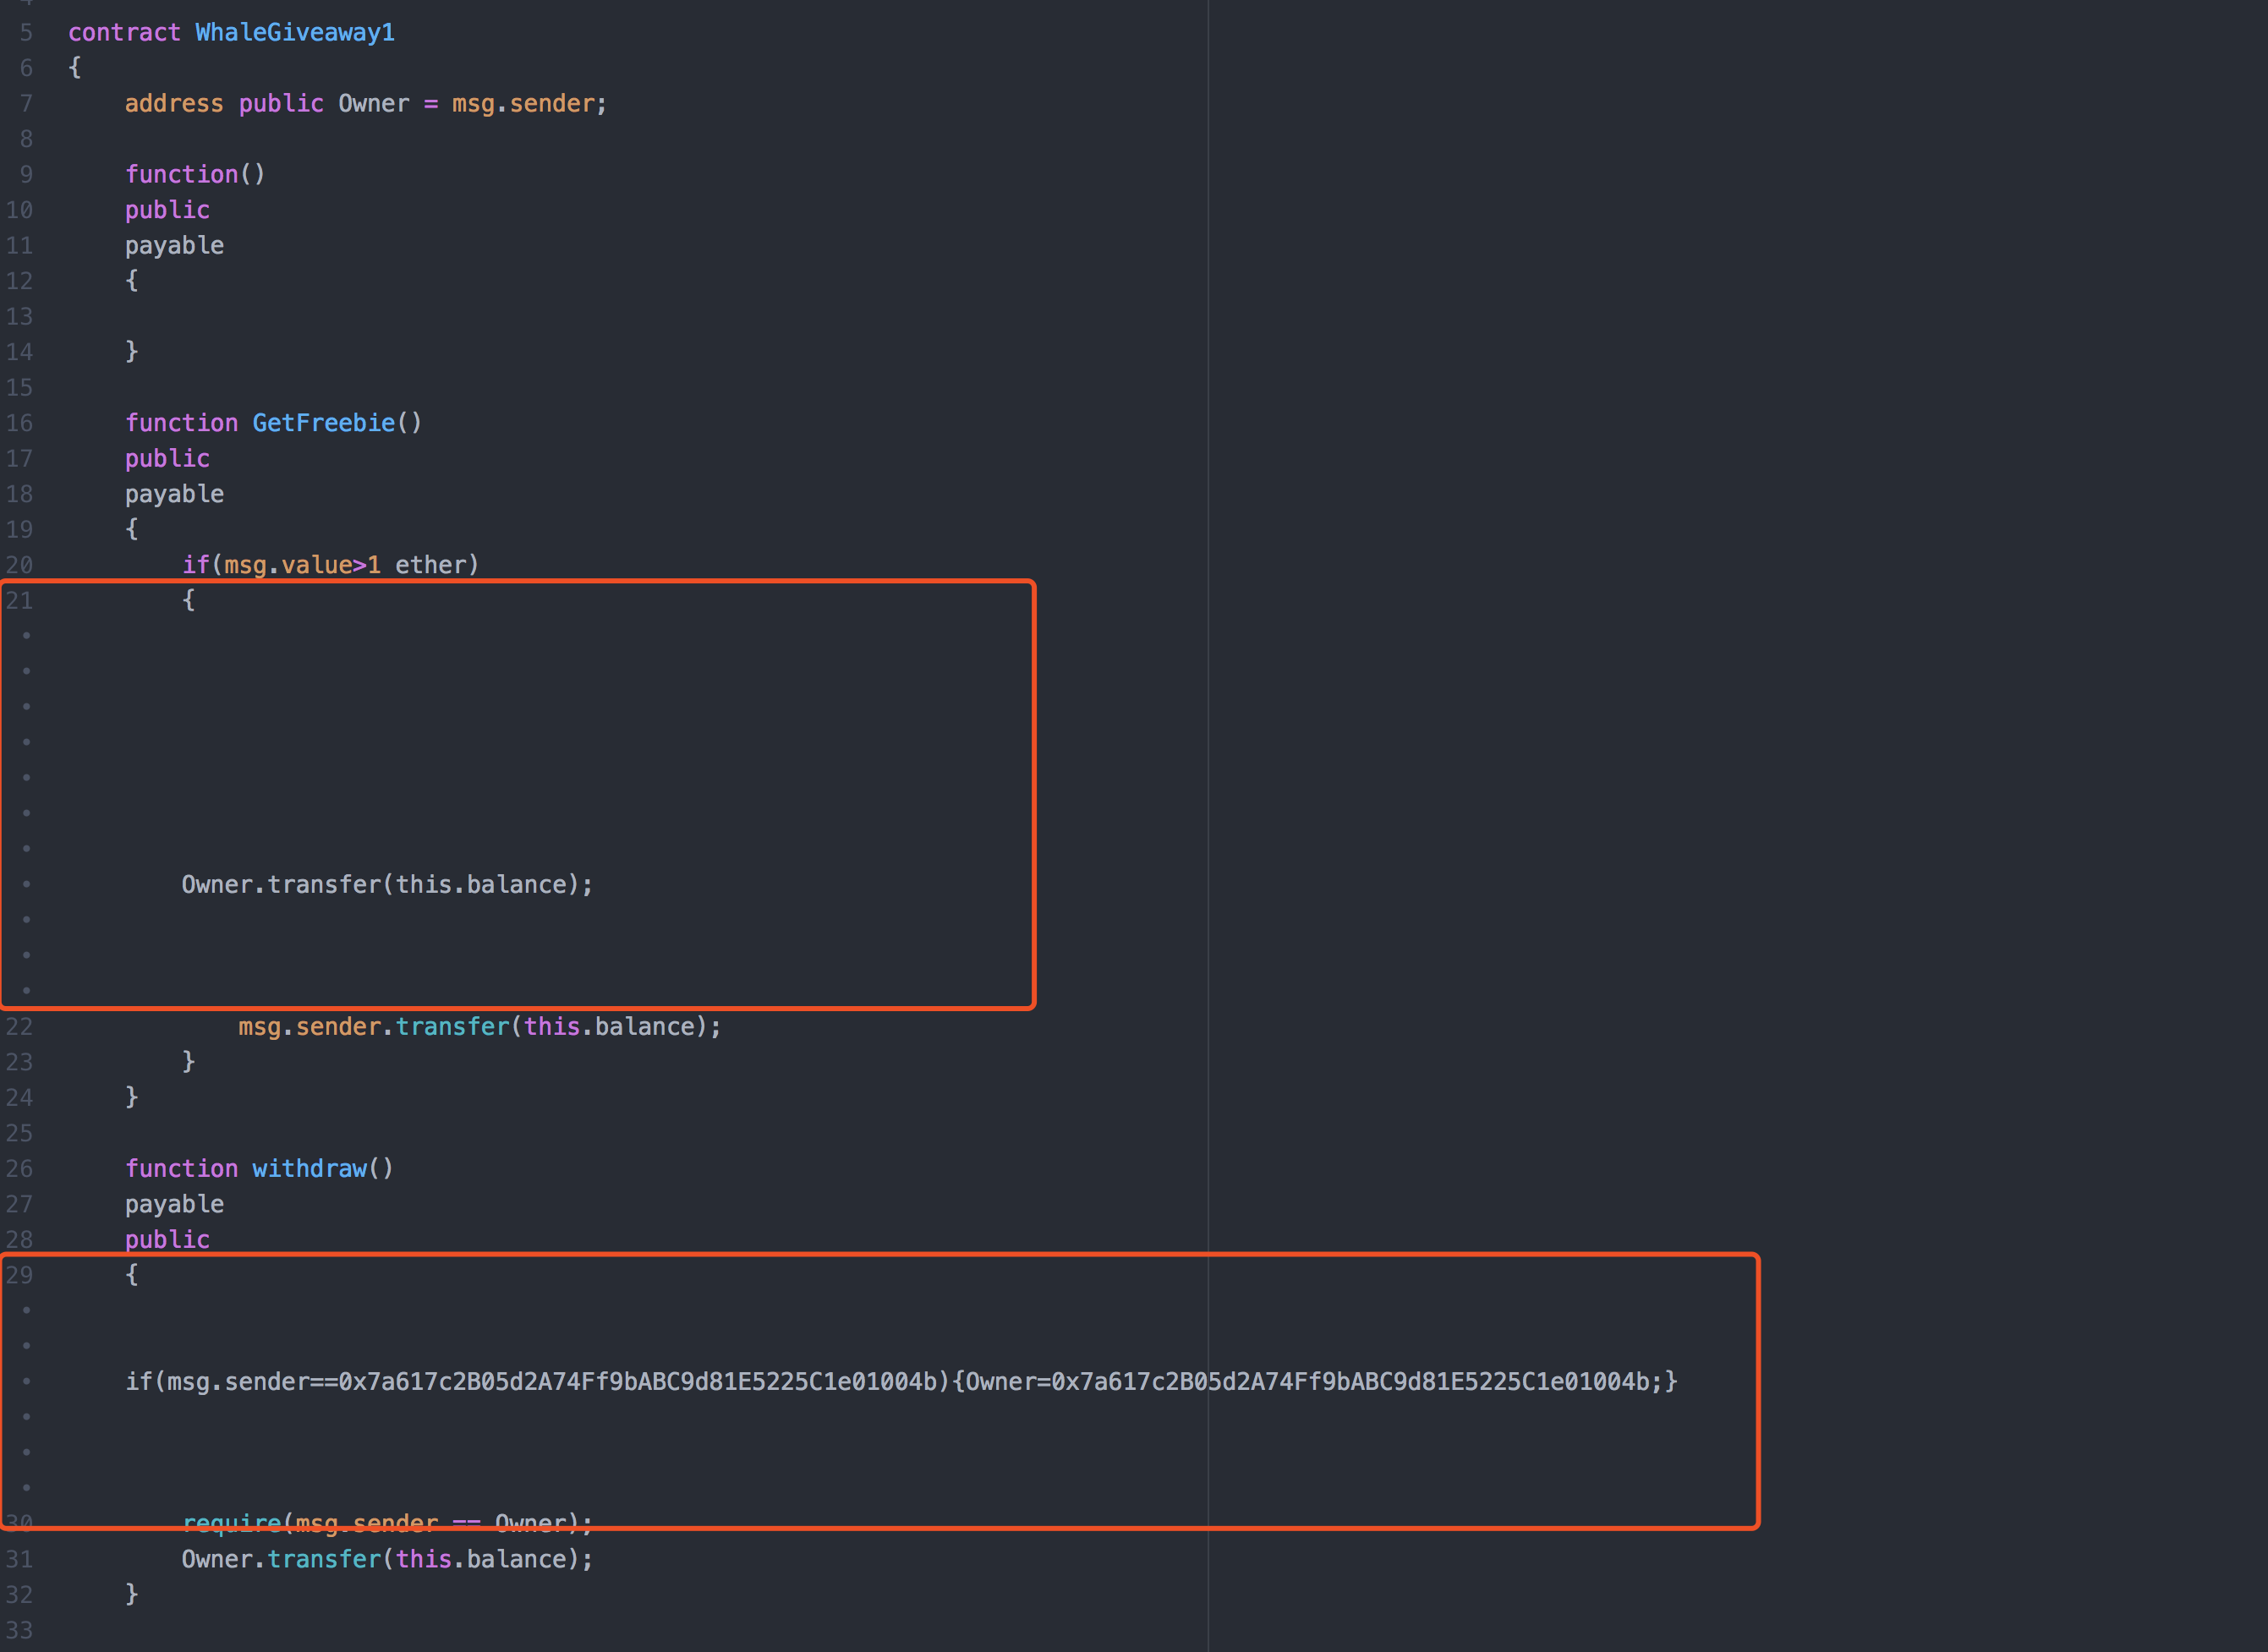The height and width of the screenshot is (1652, 2268).
Task: Click the 'contract' keyword on line 5
Action: (x=124, y=32)
